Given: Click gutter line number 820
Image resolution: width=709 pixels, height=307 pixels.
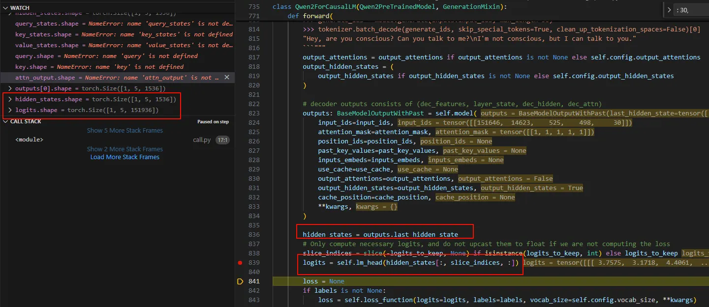Looking at the screenshot, I should (254, 85).
